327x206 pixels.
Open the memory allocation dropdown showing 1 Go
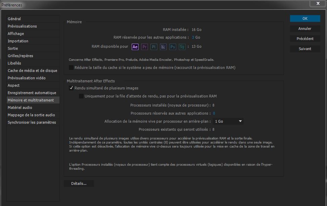pos(228,121)
